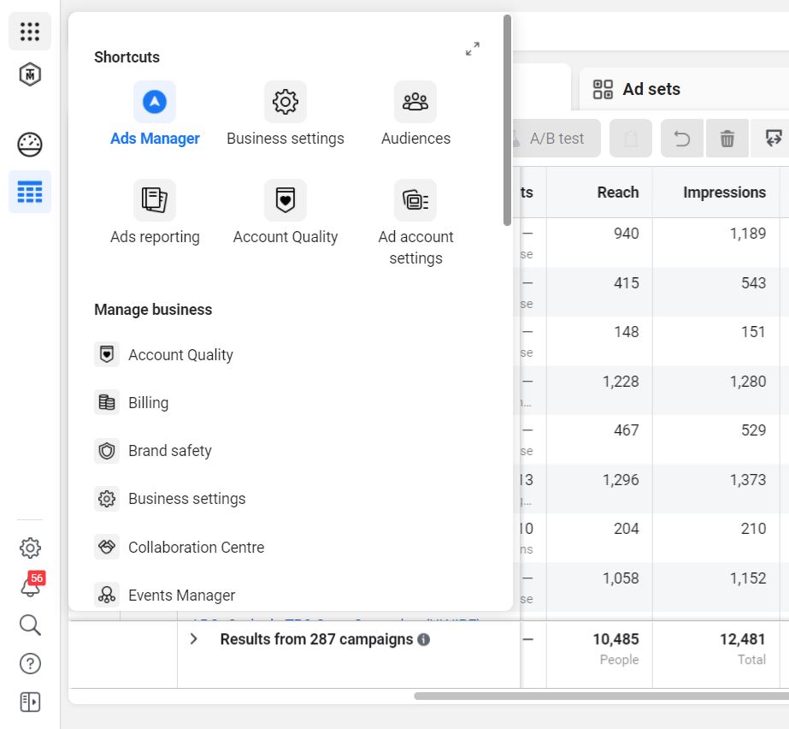Select Account Quality in Manage business list
Image resolution: width=789 pixels, height=729 pixels.
[x=180, y=355]
